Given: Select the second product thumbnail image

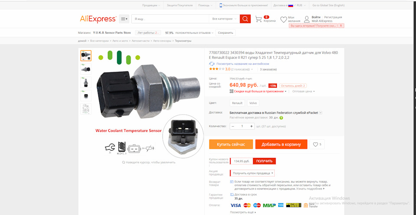Looking at the screenshot, I should pyautogui.click(x=86, y=69).
